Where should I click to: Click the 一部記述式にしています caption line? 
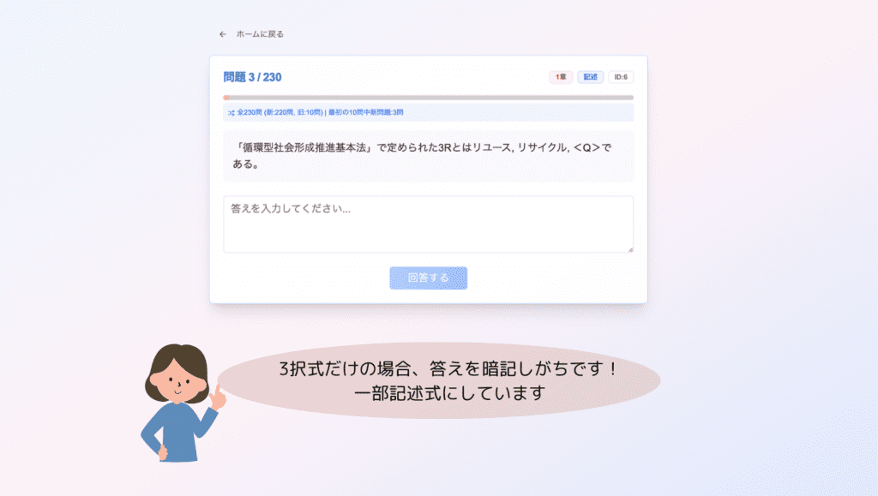coord(449,393)
